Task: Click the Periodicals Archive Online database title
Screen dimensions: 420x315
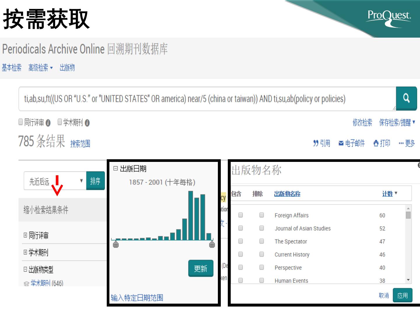Action: click(x=85, y=49)
